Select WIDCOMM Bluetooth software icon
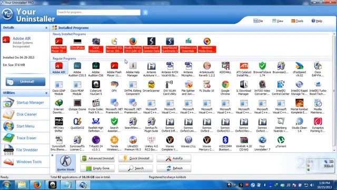This screenshot has width=337, height=190. coord(225,144)
